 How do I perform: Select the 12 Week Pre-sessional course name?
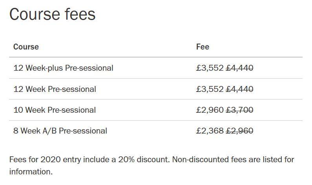[x=55, y=89]
